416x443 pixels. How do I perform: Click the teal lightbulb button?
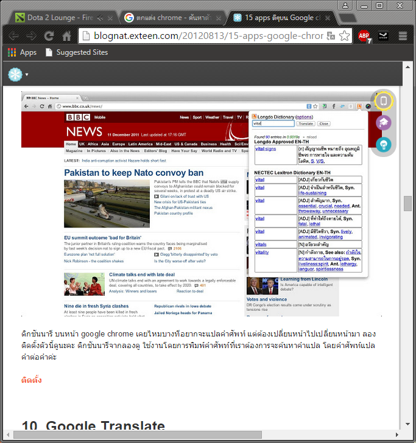point(384,144)
